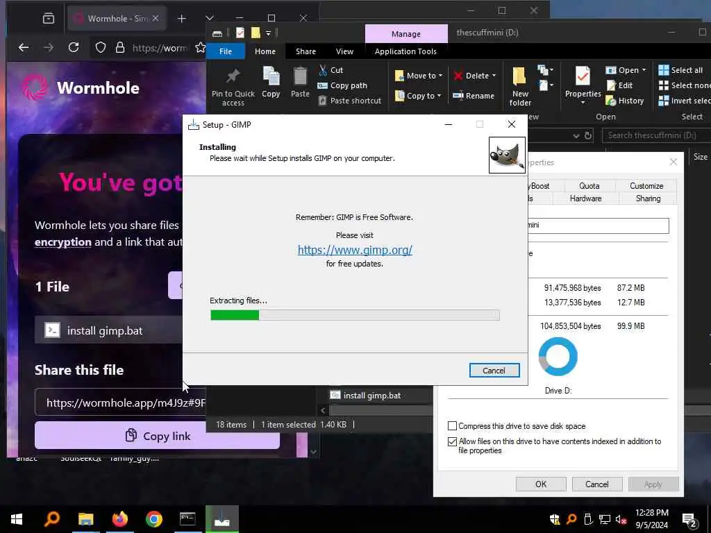Image resolution: width=711 pixels, height=533 pixels.
Task: Click the shield tracking protection icon in Firefox
Action: click(101, 48)
